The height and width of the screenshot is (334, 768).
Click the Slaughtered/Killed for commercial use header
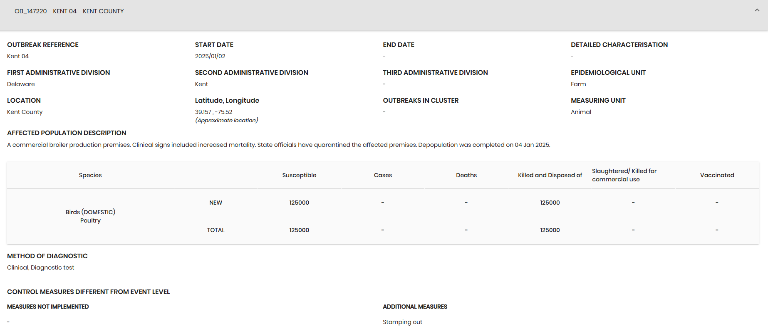(x=624, y=175)
